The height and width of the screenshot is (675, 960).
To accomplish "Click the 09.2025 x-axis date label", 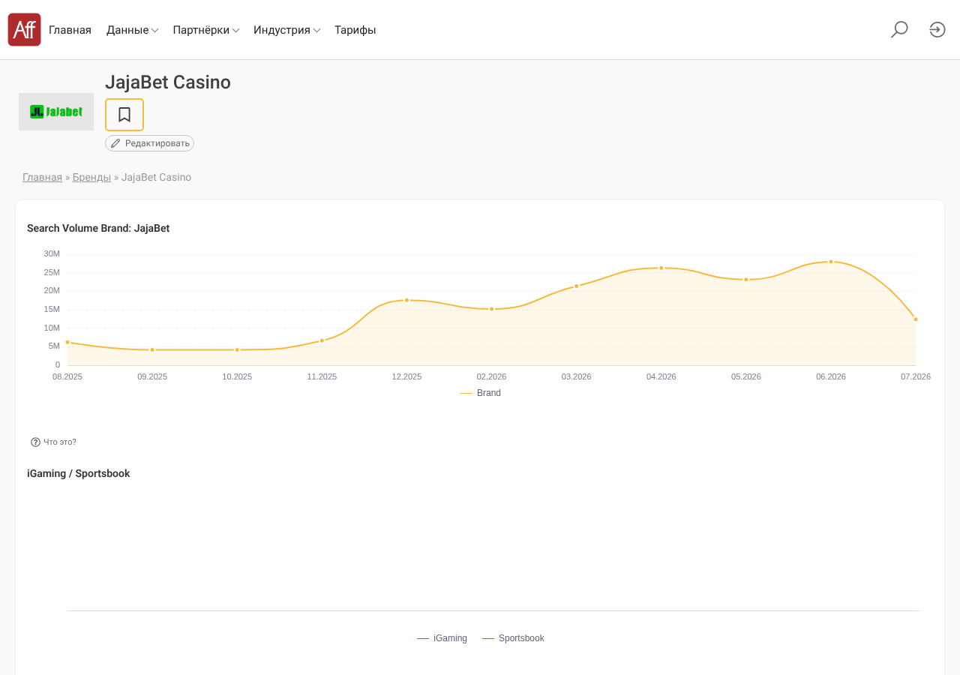I will coord(152,376).
